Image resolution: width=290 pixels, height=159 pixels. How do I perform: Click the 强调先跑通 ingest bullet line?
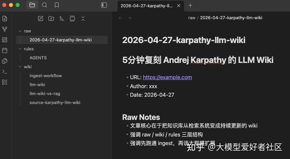[x=172, y=143]
